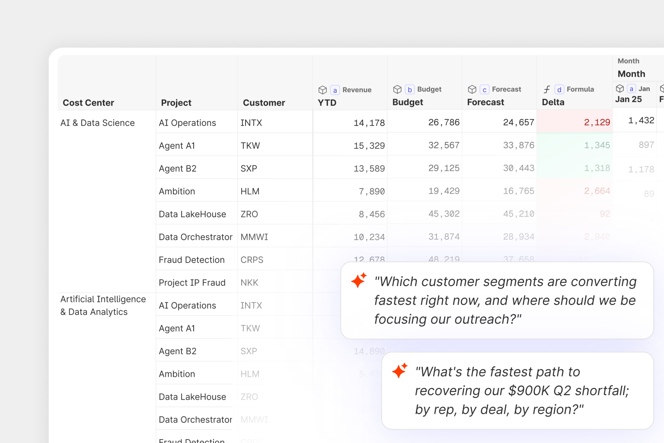Select the AI & Data Science cost center
The height and width of the screenshot is (443, 664).
98,123
